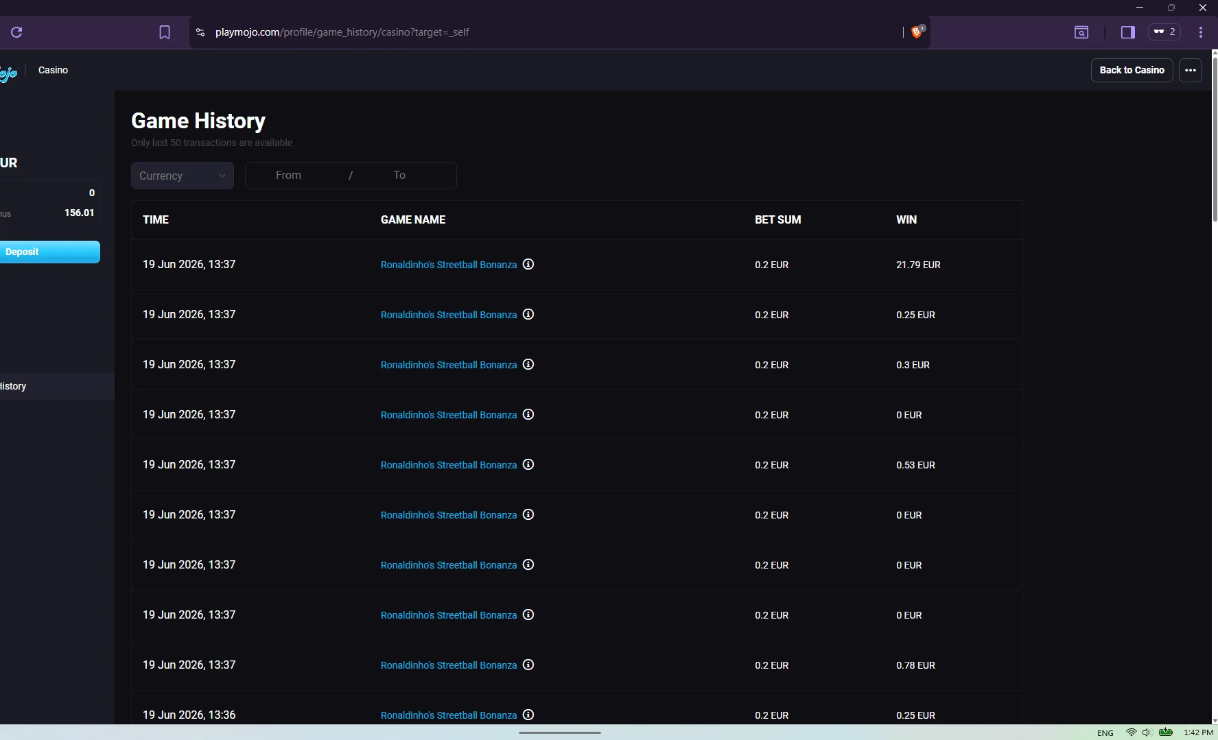Open the game link in the 0.3 EUR row
This screenshot has width=1218, height=740.
coord(449,365)
